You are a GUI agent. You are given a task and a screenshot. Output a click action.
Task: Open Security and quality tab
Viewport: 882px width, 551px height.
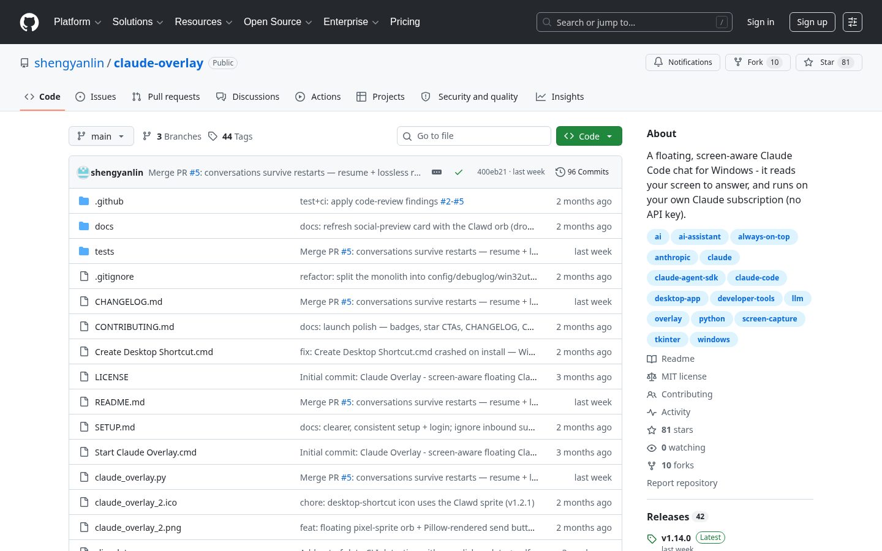point(470,97)
